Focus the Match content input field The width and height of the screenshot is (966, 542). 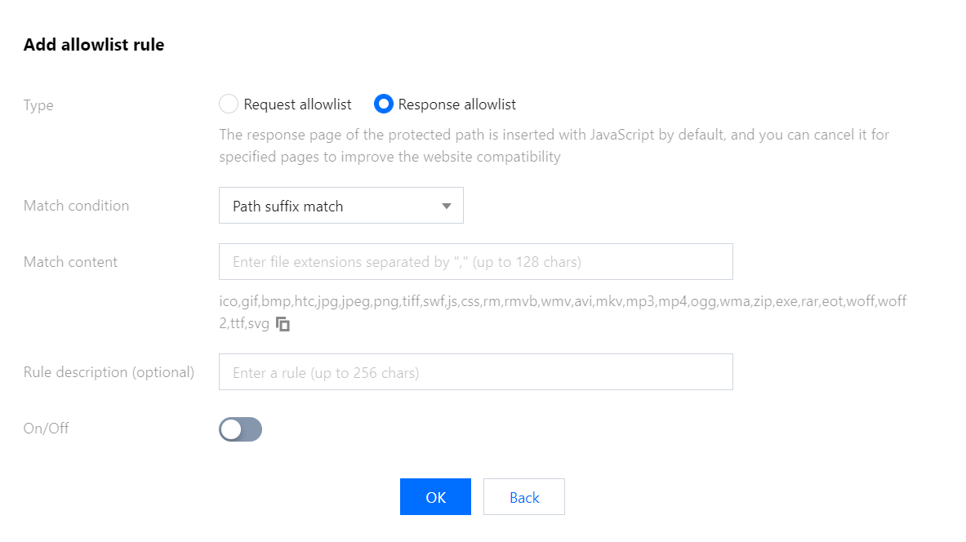point(475,262)
